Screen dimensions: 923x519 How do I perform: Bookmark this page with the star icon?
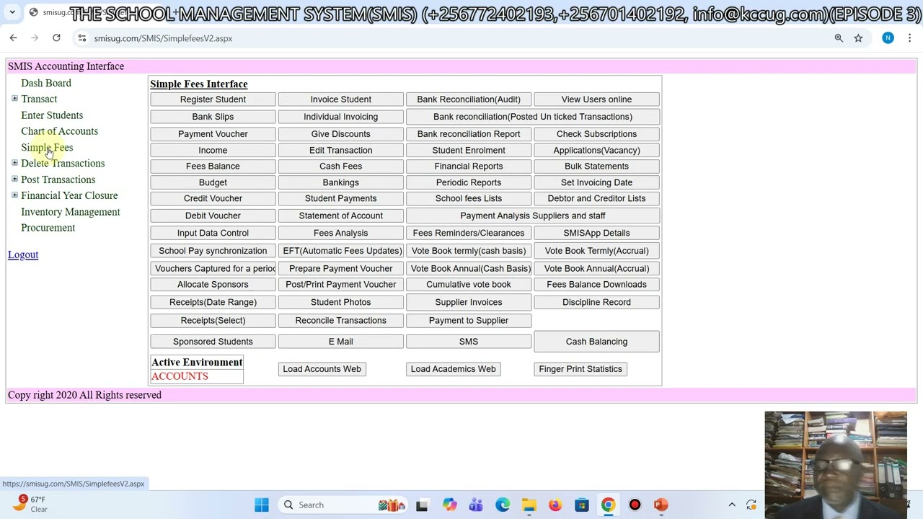coord(858,38)
